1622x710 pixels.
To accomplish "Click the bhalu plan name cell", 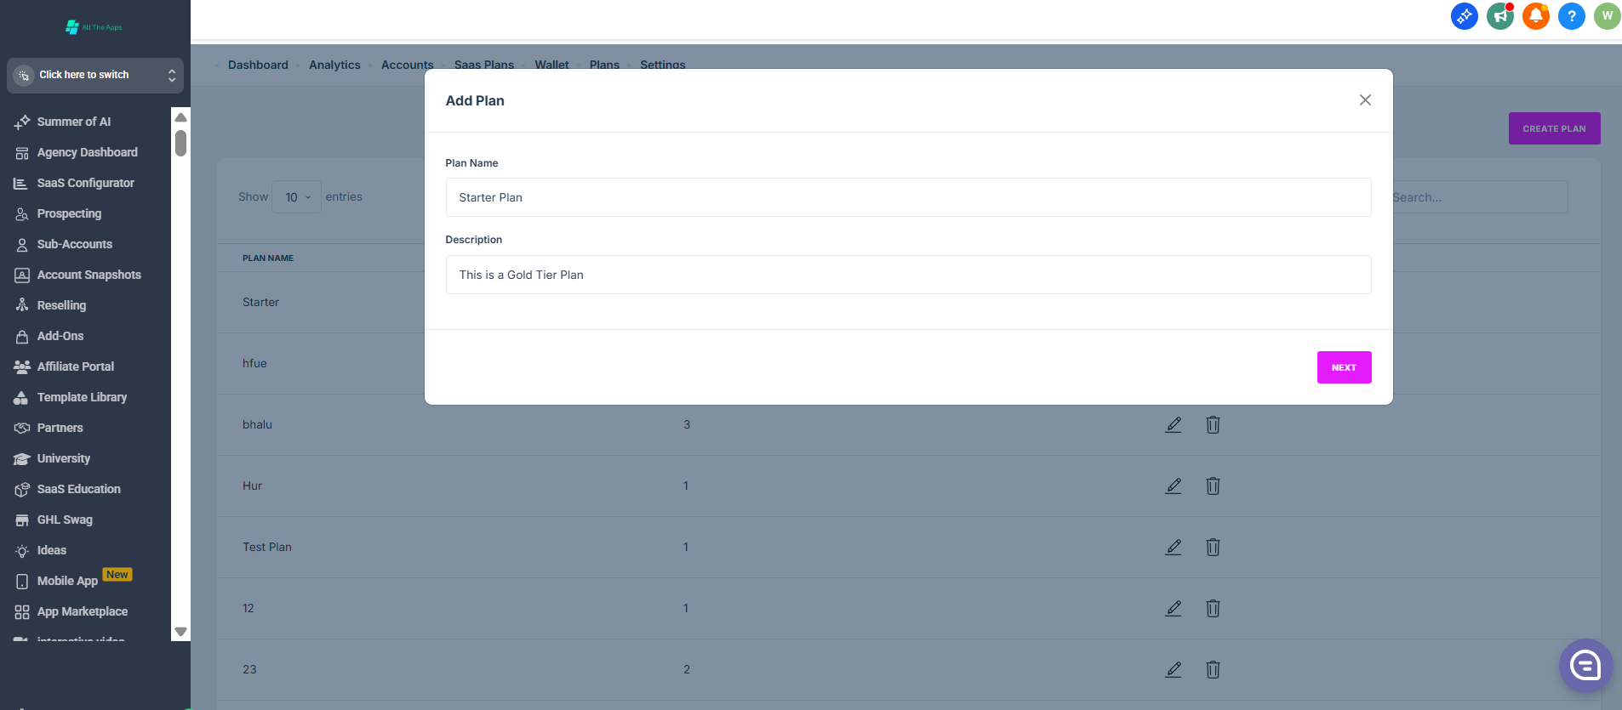I will [x=257, y=424].
